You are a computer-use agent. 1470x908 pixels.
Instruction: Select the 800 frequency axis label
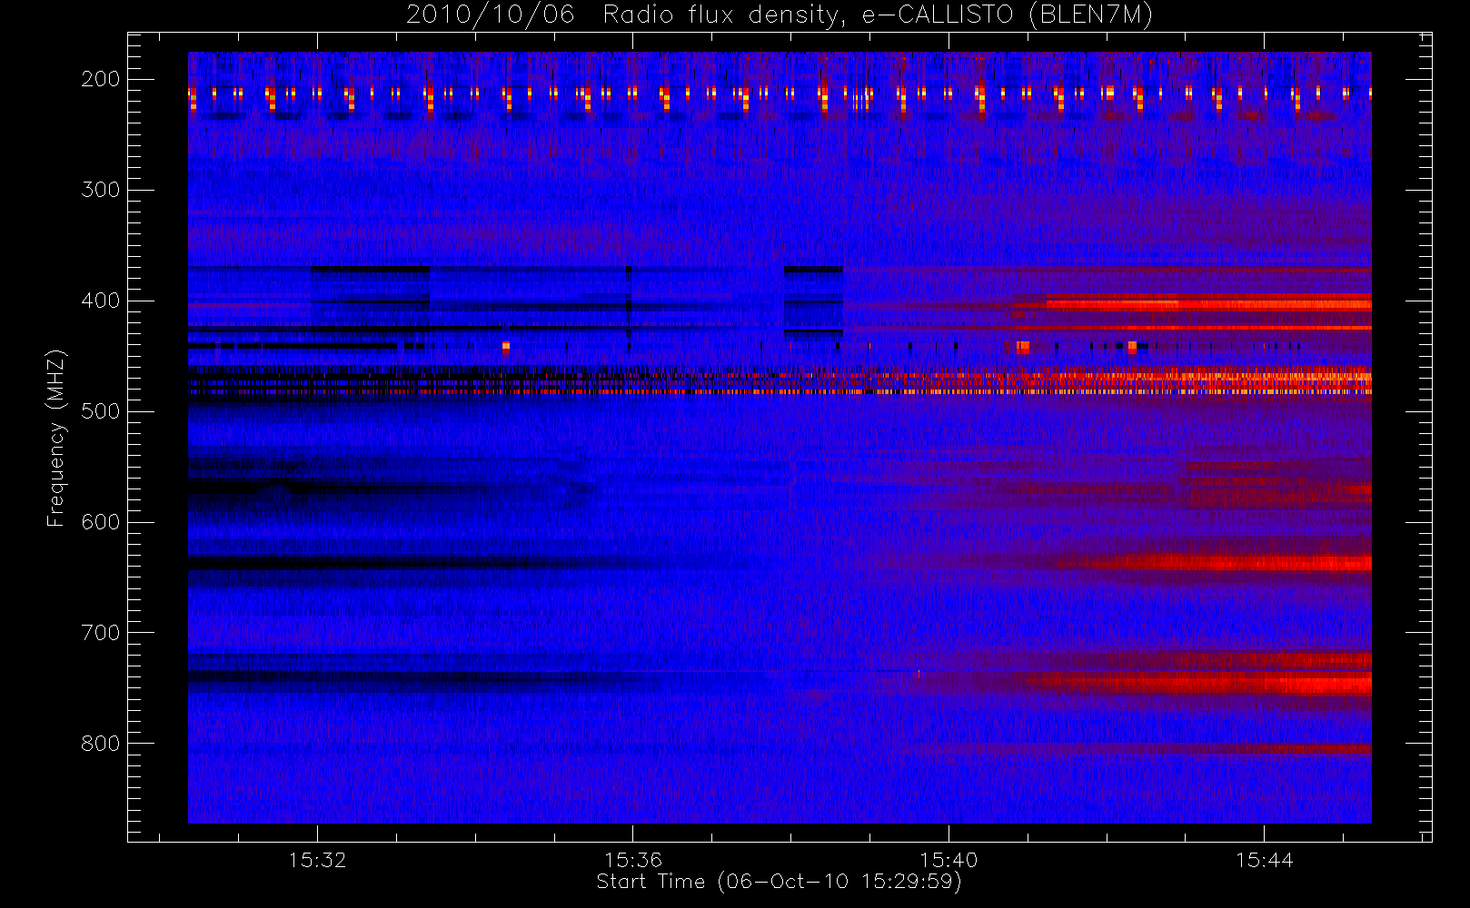click(x=101, y=744)
